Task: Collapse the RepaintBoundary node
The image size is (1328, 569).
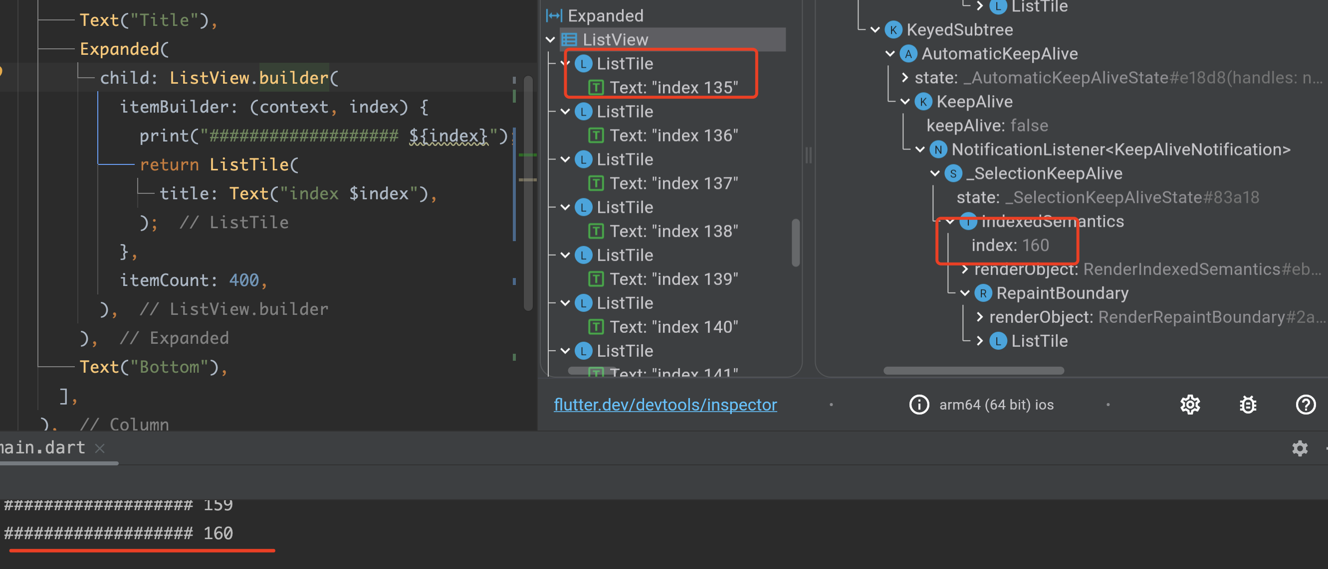Action: (x=964, y=293)
